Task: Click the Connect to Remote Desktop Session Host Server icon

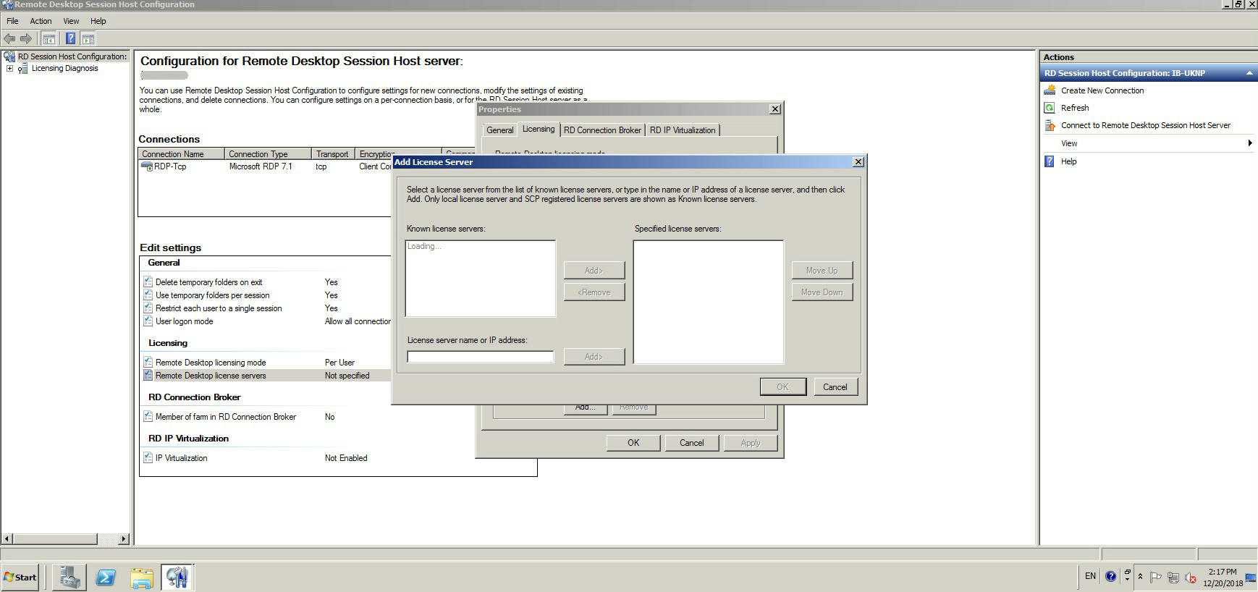Action: tap(1050, 125)
